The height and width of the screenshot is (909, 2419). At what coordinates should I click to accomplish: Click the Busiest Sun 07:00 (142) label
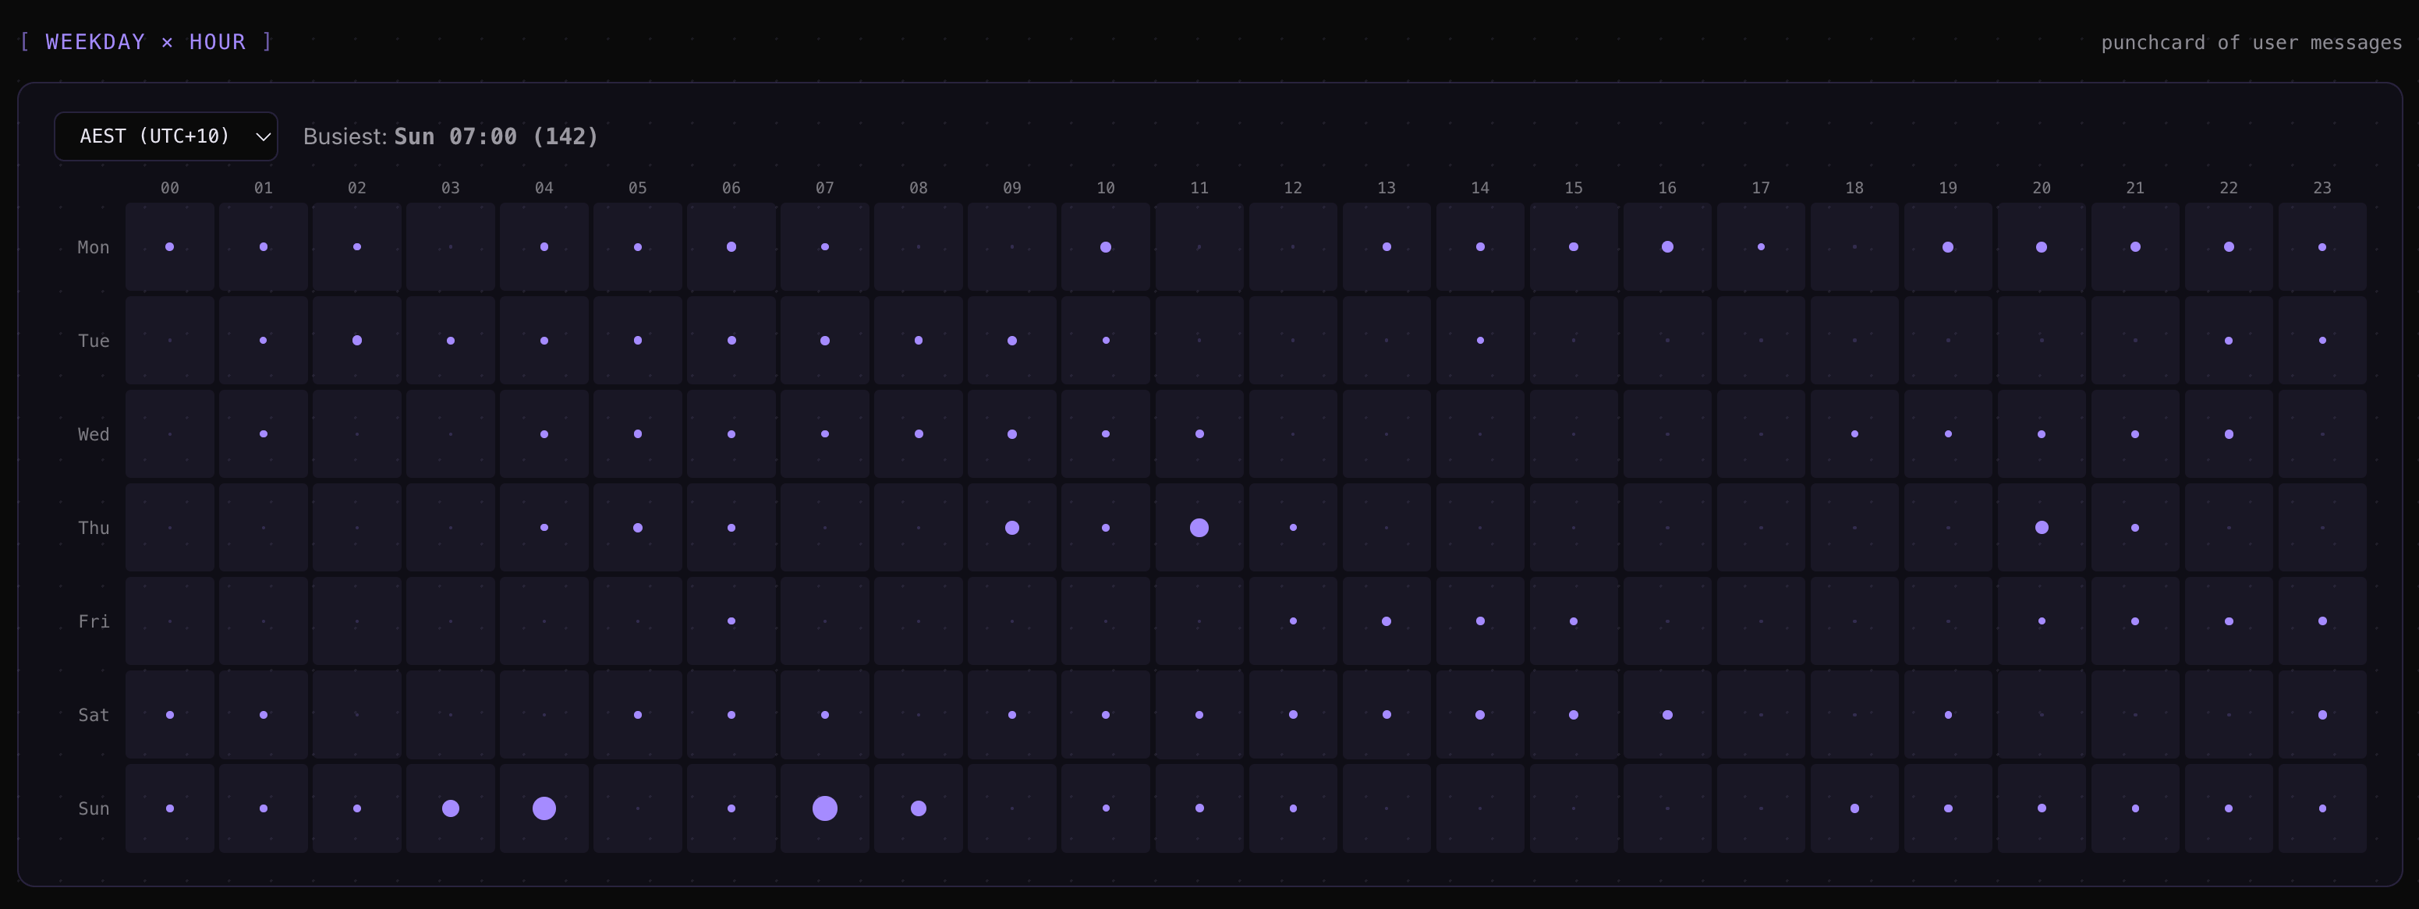click(x=451, y=136)
